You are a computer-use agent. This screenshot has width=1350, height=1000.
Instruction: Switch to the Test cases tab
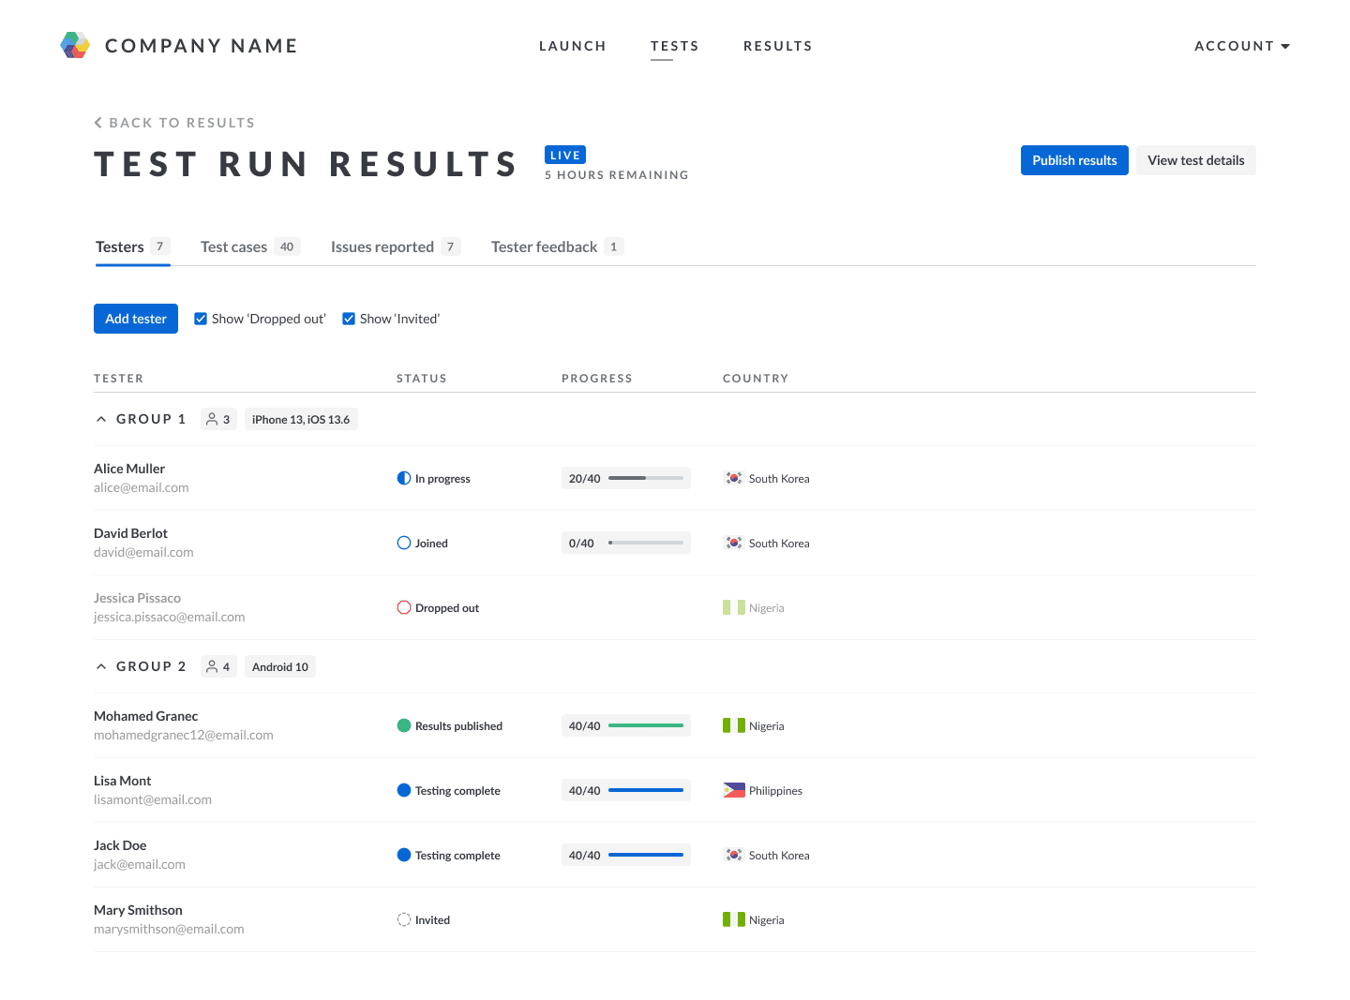coord(249,246)
